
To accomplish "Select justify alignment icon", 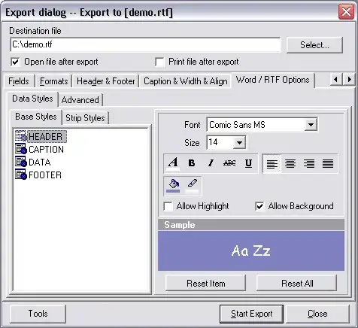I will click(328, 164).
